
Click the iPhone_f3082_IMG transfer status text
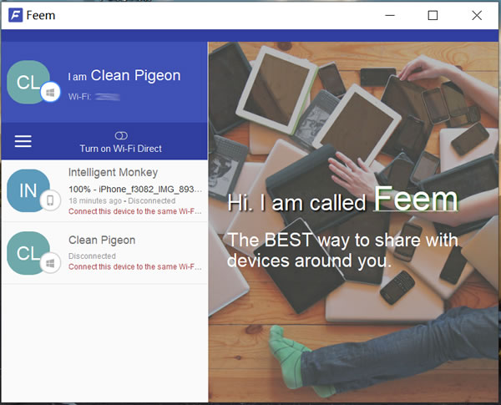(135, 190)
